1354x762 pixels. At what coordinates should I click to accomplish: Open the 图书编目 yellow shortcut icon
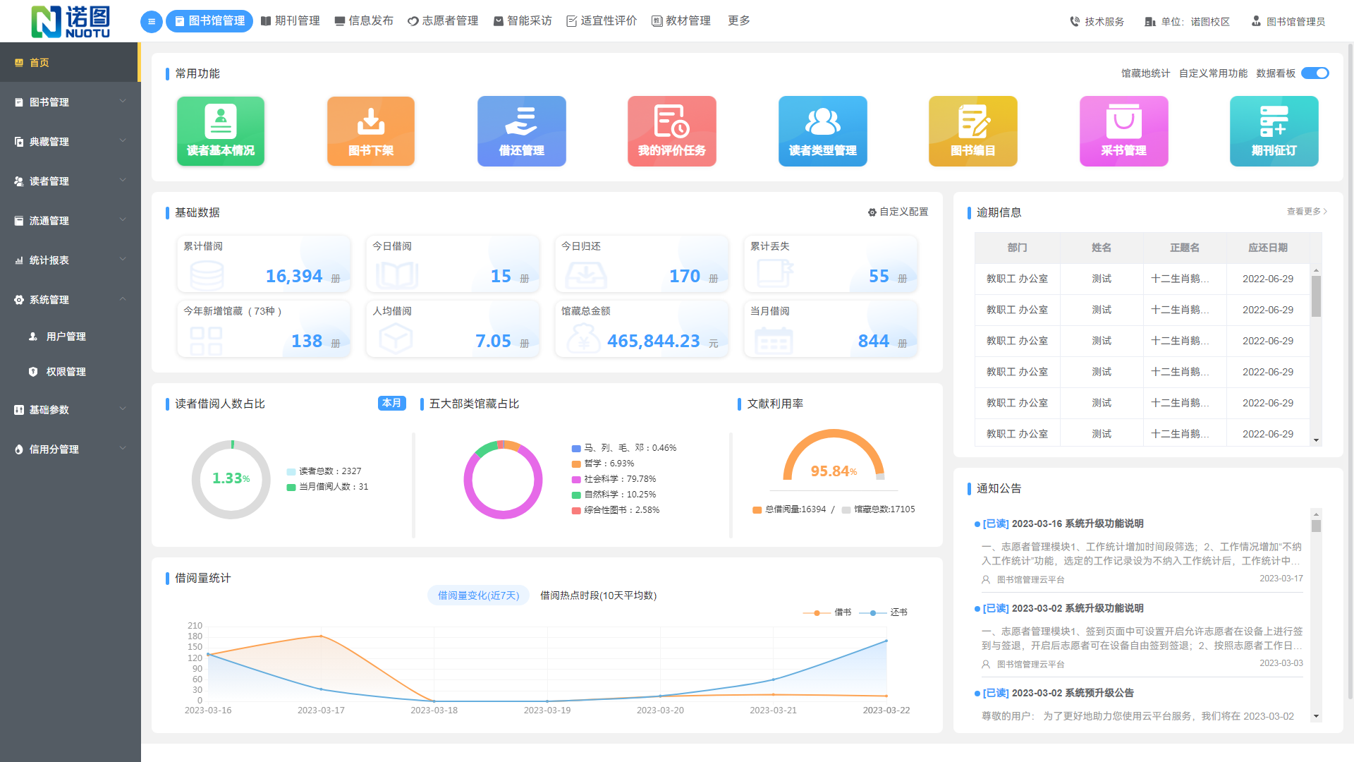(x=972, y=131)
